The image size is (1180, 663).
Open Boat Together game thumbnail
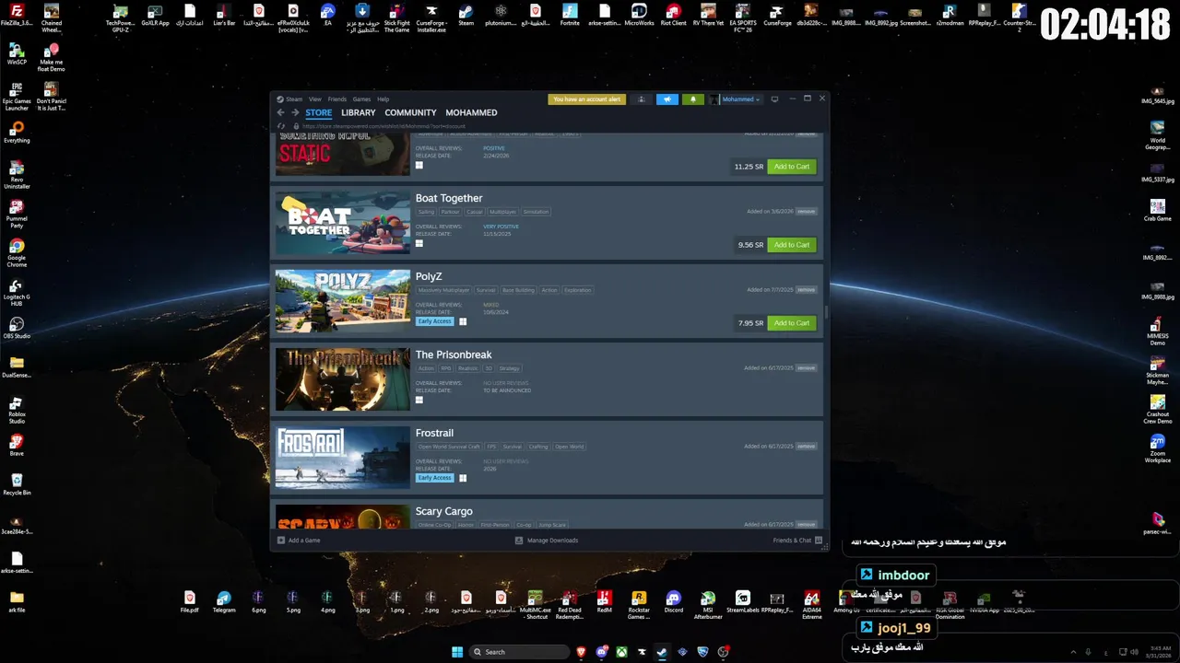(343, 223)
